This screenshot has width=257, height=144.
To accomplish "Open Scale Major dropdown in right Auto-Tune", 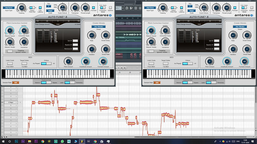I will click(191, 11).
